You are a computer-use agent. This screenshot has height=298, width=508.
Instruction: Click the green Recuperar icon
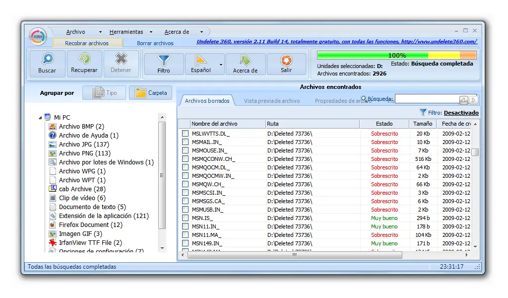[x=84, y=59]
